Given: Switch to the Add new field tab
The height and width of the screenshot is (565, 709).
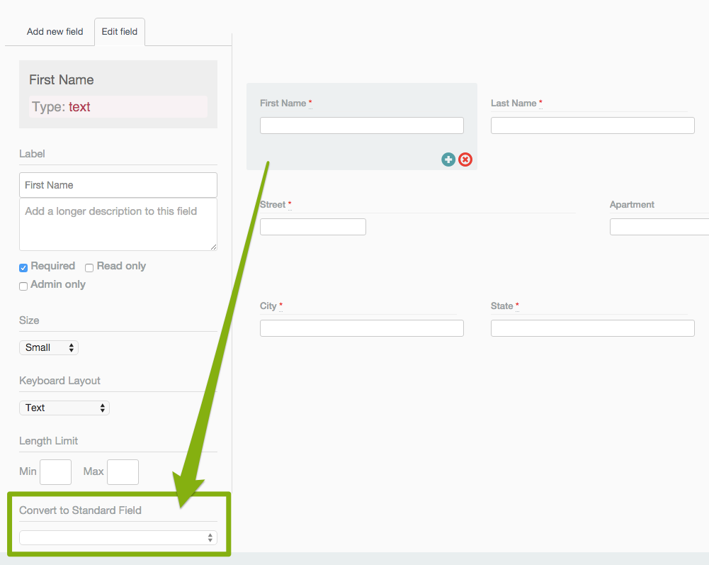Looking at the screenshot, I should tap(55, 32).
